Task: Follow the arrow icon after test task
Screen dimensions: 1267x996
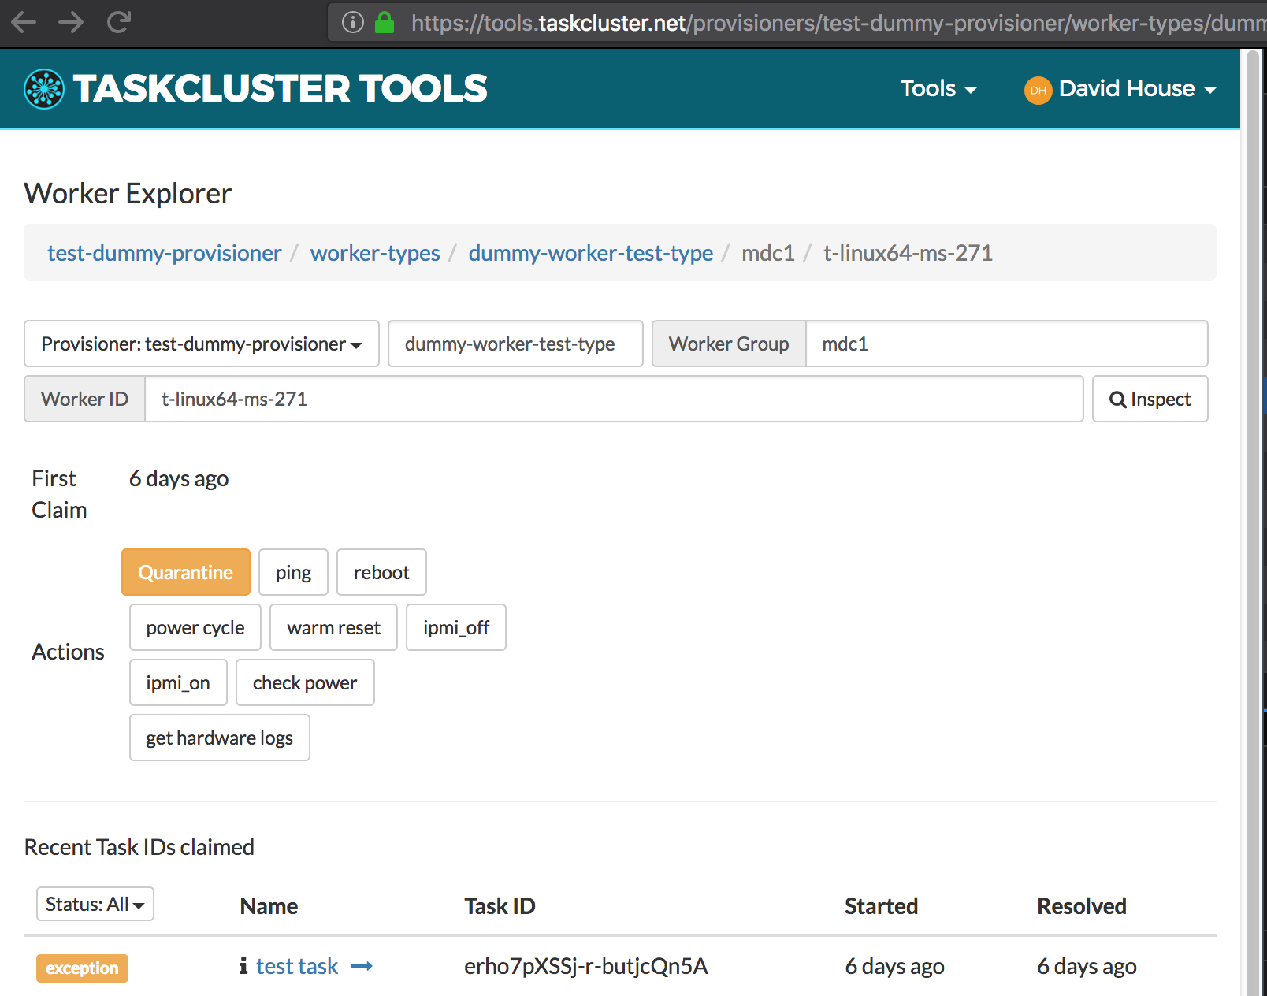Action: coord(362,966)
